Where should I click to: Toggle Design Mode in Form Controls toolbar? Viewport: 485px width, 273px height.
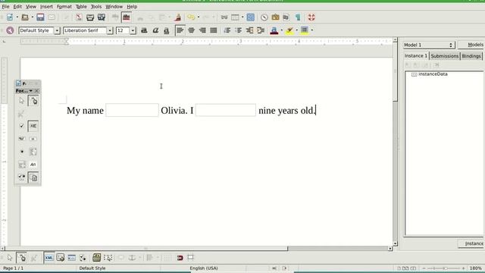pyautogui.click(x=33, y=101)
